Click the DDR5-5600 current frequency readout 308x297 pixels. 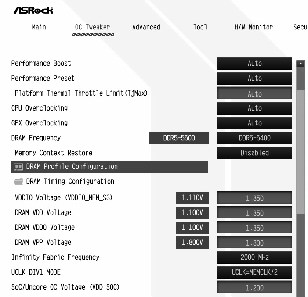coord(179,138)
